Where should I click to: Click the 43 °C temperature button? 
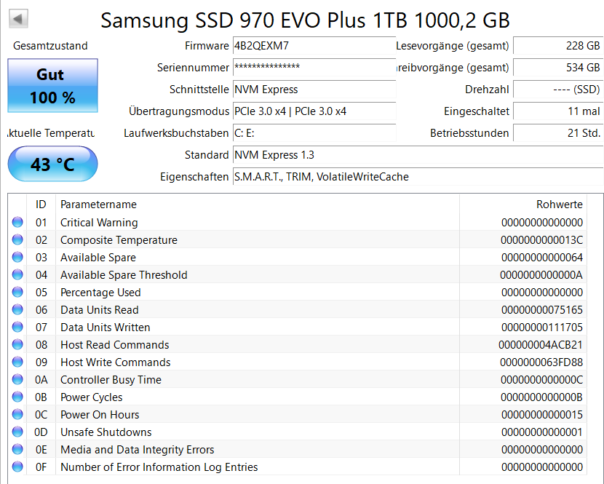pos(53,164)
